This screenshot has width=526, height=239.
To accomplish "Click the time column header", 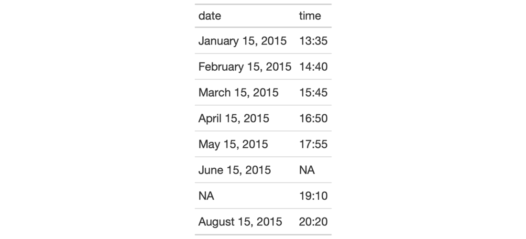I will [310, 16].
